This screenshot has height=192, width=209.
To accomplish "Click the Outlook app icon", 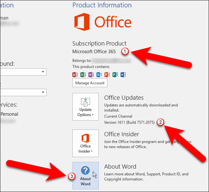I will [x=99, y=75].
